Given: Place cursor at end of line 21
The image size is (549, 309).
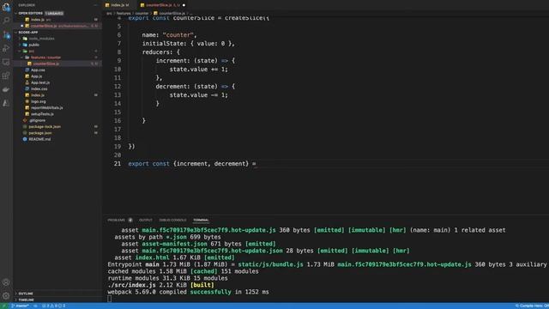Looking at the screenshot, I should [257, 164].
